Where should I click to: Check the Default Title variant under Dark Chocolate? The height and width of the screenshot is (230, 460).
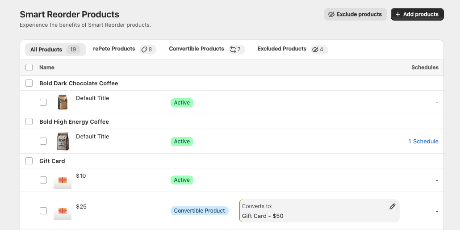pos(43,102)
